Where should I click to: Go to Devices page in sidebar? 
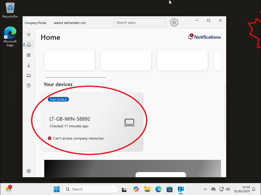[29, 75]
